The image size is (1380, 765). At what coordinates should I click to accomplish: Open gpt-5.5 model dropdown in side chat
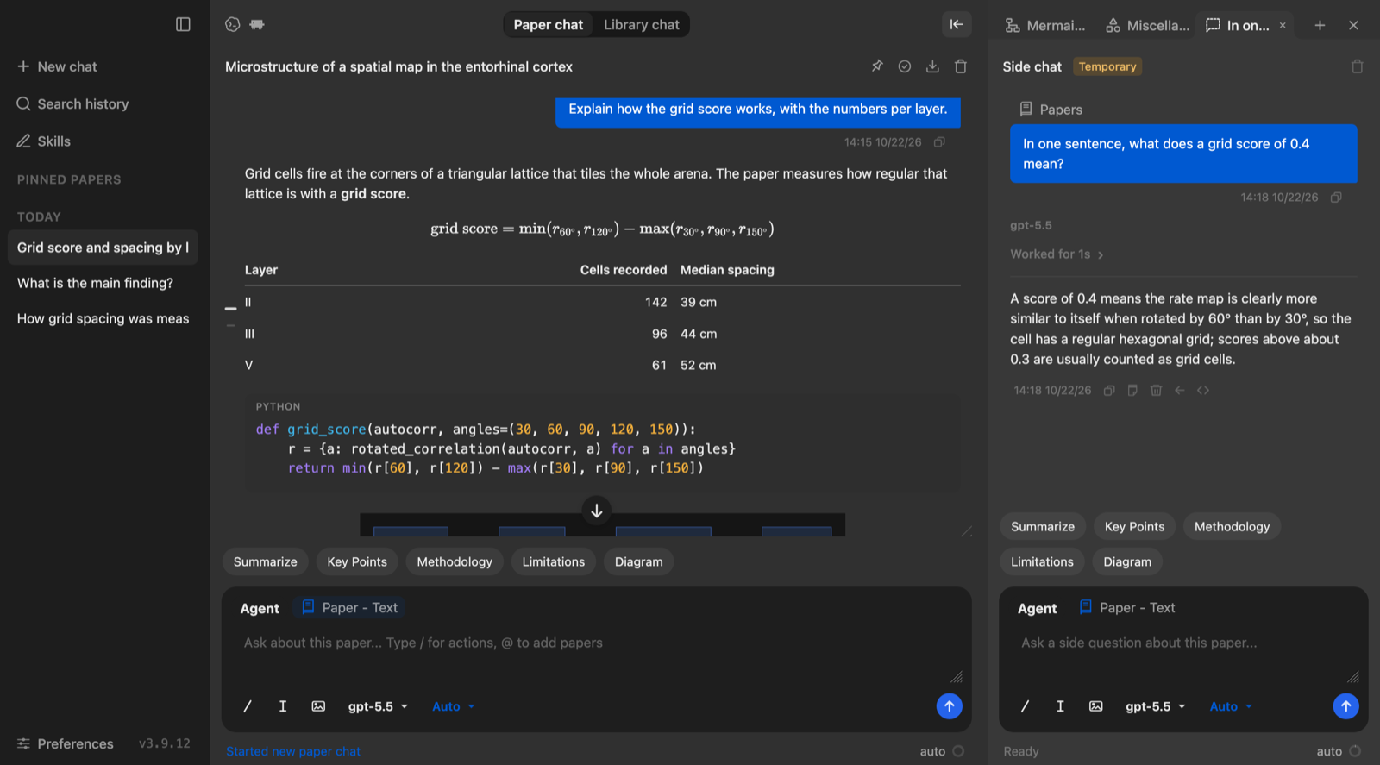tap(1156, 706)
